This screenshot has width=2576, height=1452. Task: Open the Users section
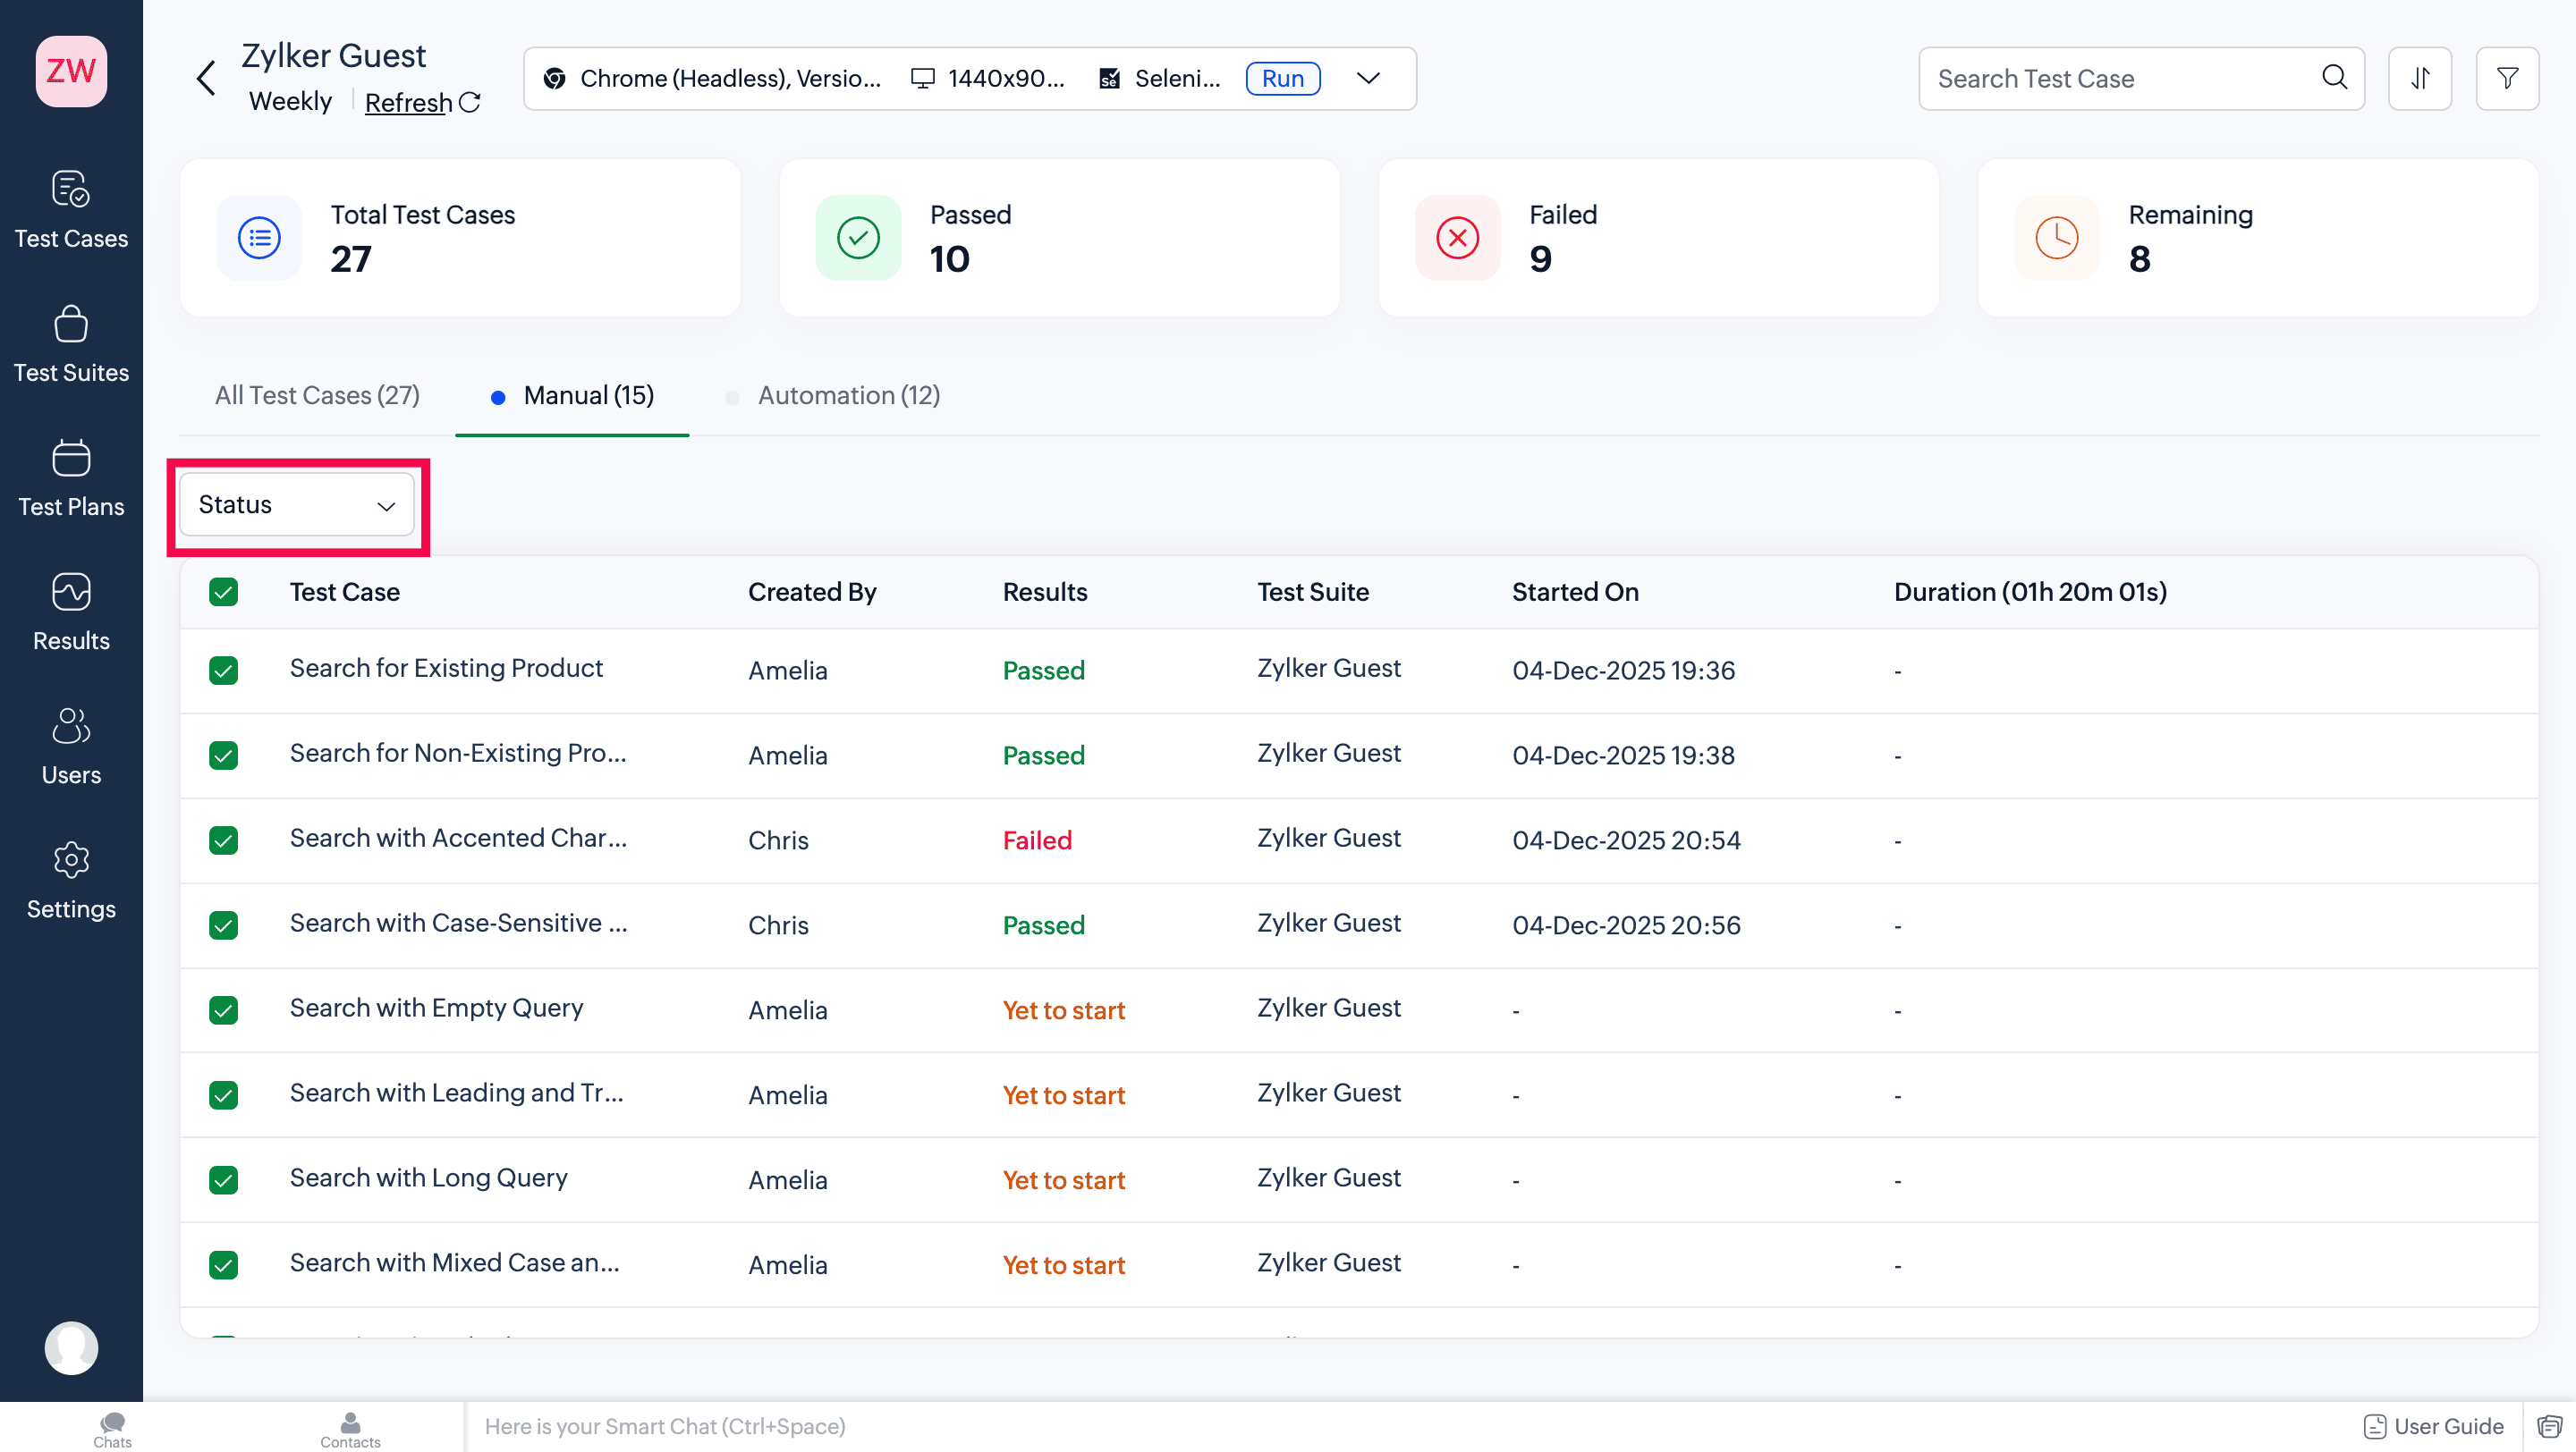pos(71,746)
